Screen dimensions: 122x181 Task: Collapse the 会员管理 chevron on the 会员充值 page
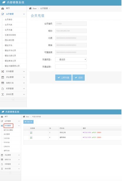click(24, 14)
